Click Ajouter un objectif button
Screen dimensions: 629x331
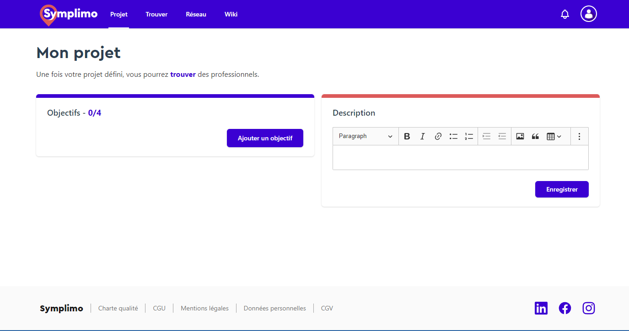(265, 138)
